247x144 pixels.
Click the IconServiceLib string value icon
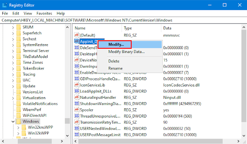(77, 85)
